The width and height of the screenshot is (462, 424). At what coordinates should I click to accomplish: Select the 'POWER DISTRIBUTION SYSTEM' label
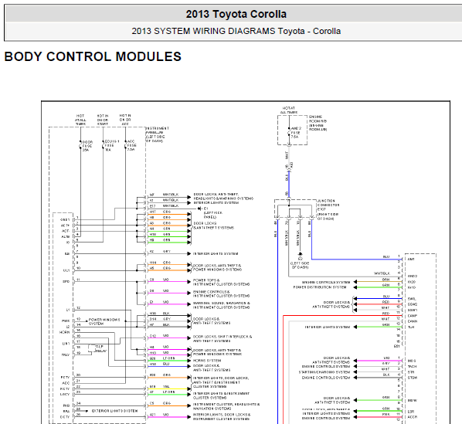click(x=320, y=287)
